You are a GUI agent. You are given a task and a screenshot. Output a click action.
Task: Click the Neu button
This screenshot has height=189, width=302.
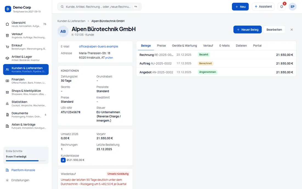coord(240,7)
